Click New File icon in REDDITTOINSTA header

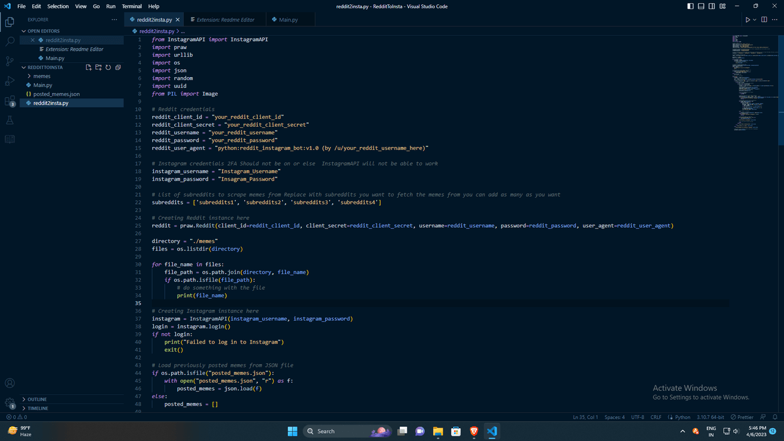click(x=88, y=67)
